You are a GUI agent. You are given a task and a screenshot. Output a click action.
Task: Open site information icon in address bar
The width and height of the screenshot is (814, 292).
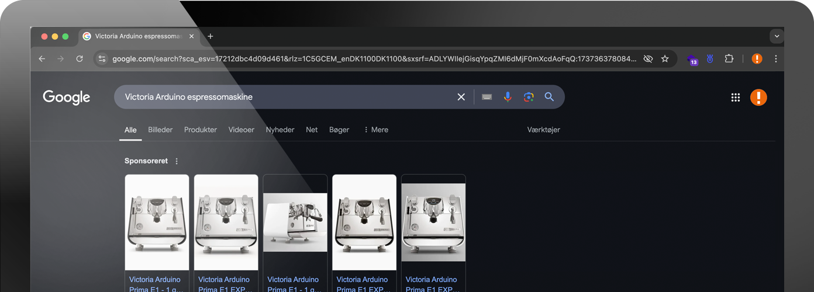102,59
